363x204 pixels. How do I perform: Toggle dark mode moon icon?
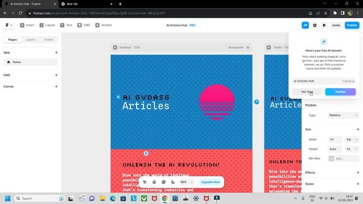click(x=173, y=182)
